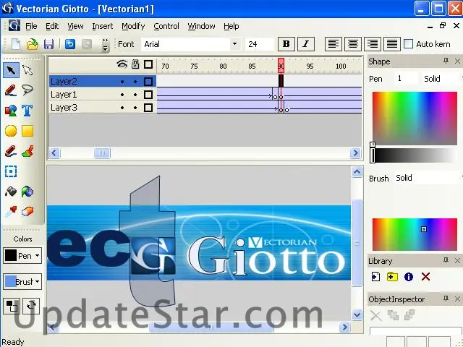Toggle Bold text formatting
This screenshot has width=463, height=347.
tap(286, 44)
